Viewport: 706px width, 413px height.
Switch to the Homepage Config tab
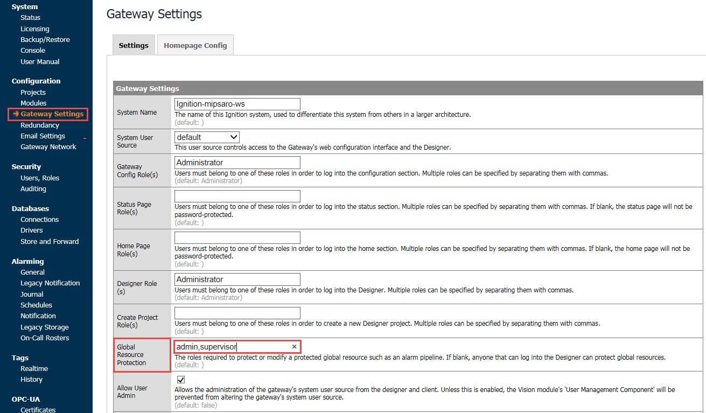195,45
